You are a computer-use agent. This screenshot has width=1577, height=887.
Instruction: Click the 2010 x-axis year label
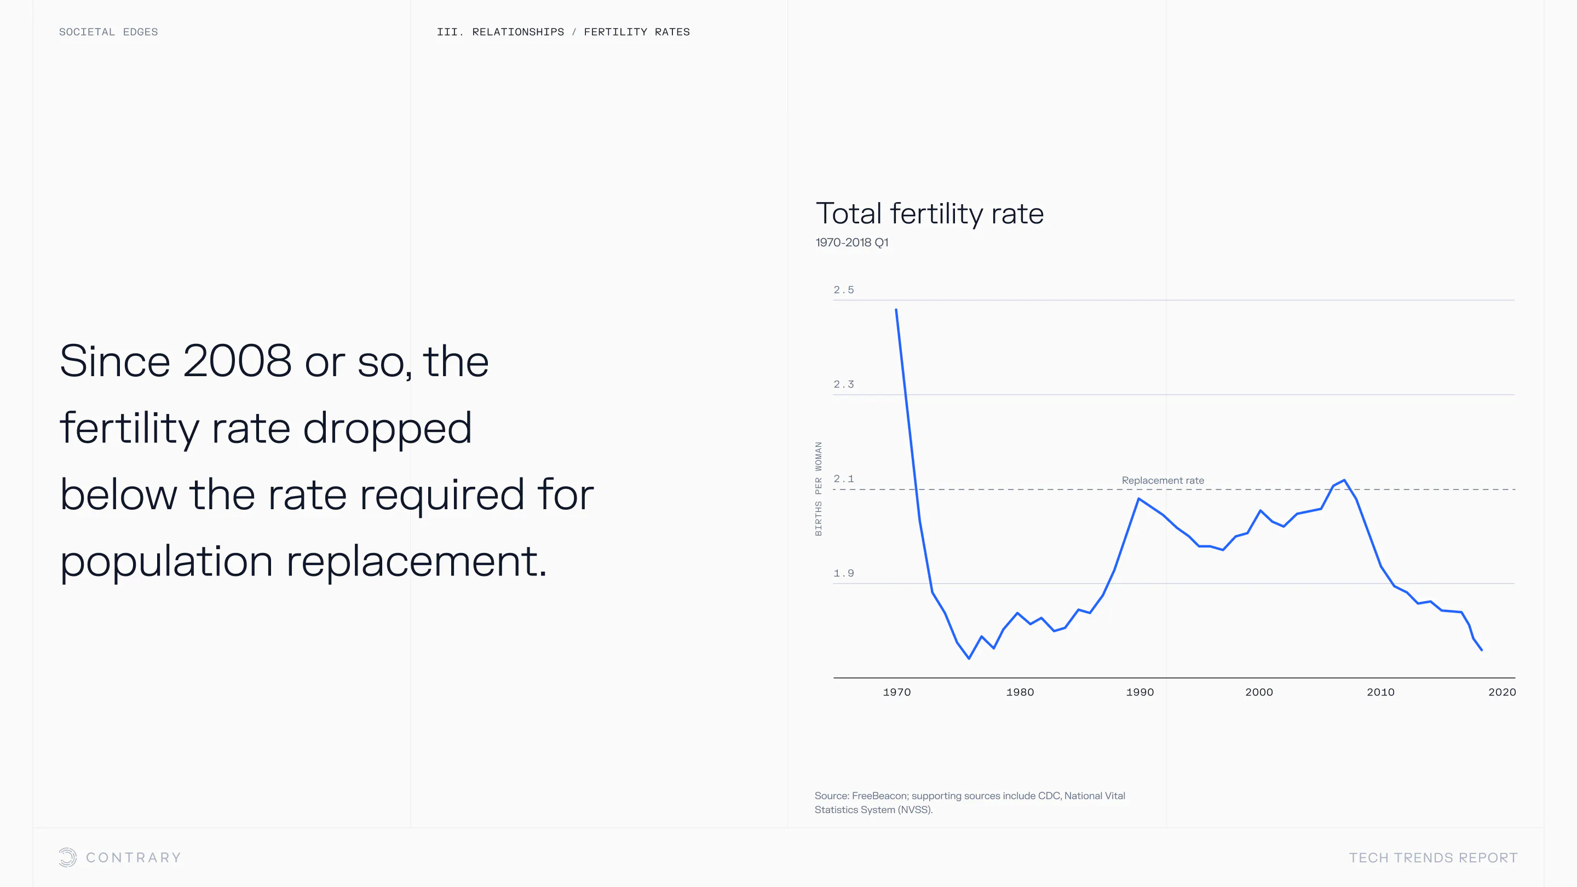click(1380, 692)
